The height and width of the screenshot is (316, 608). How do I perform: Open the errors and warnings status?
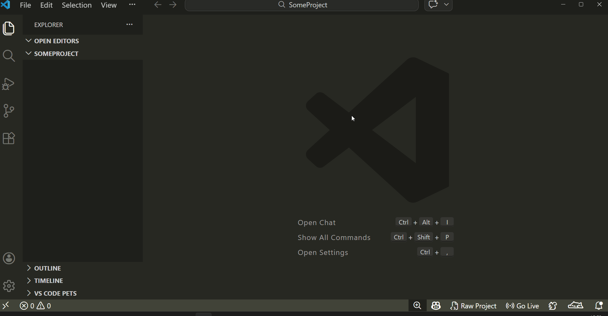tap(35, 306)
